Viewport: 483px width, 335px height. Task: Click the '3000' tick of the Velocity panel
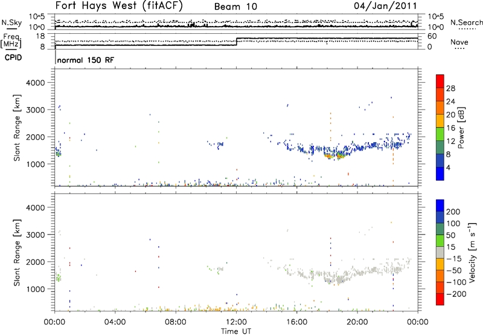[36, 235]
